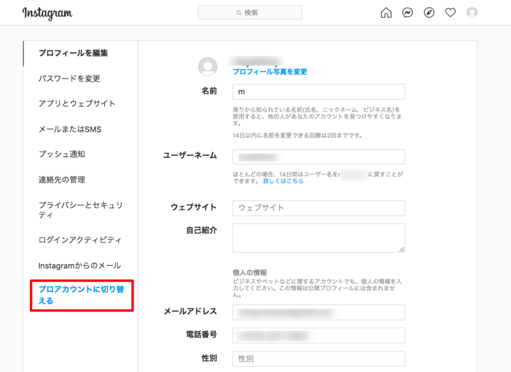Click 詳しくはこちら link

(x=283, y=181)
